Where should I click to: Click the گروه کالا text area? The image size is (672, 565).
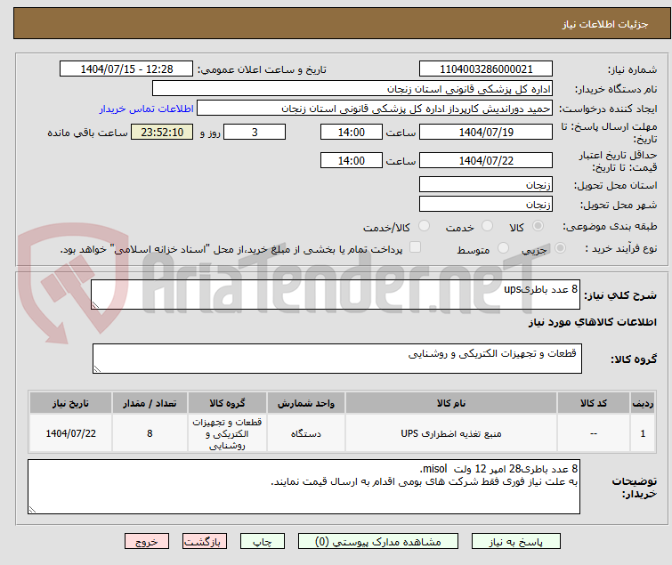coord(336,359)
